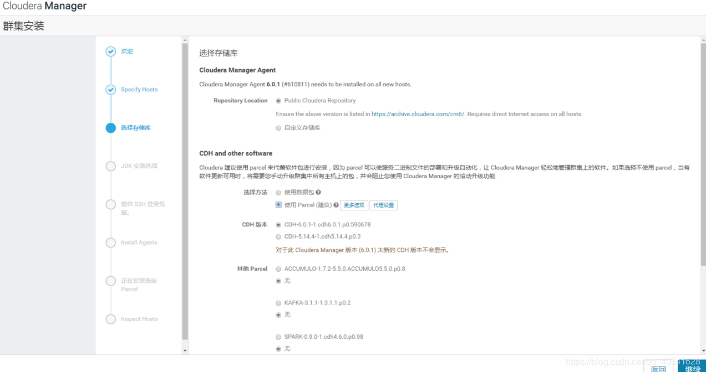Open the 选择存储库 wizard step

coord(136,128)
